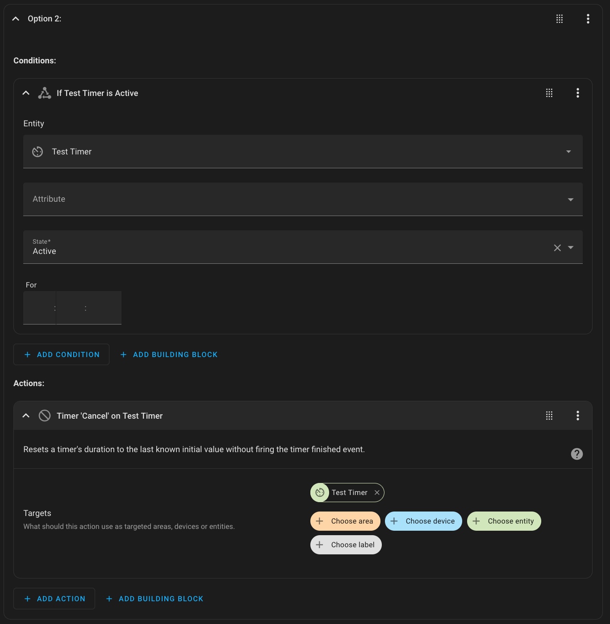The height and width of the screenshot is (624, 610).
Task: Click the help icon on the action description
Action: (x=577, y=454)
